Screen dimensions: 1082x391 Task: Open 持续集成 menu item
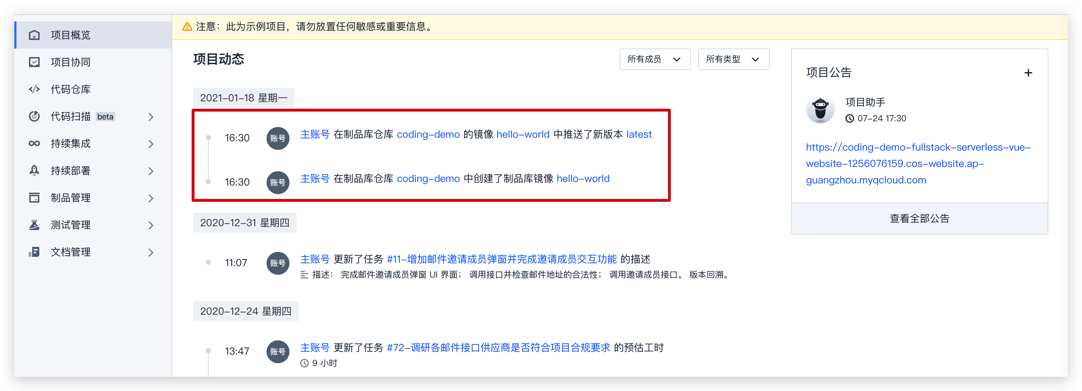coord(93,143)
